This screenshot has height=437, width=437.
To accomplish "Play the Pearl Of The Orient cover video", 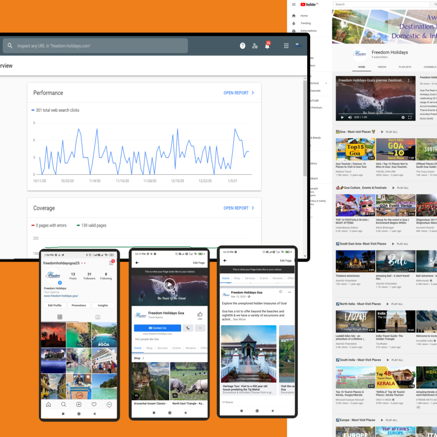I will [169, 285].
